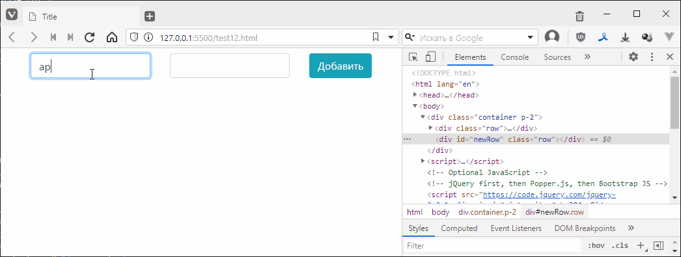The image size is (681, 257).
Task: Show more styles pane tabs
Action: (x=632, y=228)
